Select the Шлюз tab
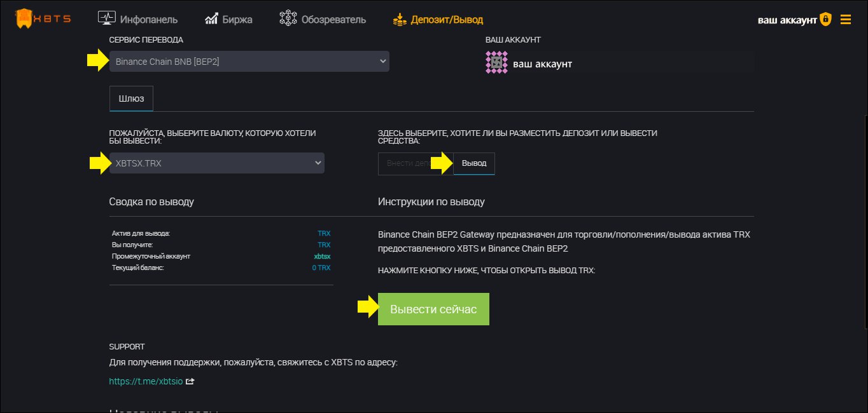 (131, 98)
